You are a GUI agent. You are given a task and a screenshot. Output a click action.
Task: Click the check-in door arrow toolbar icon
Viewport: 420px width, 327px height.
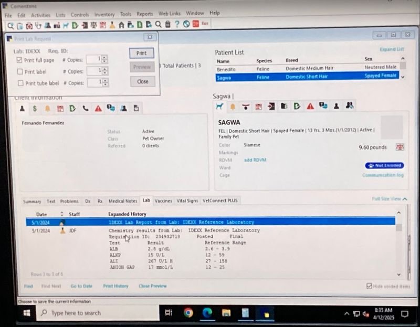click(x=85, y=25)
